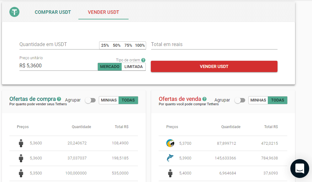Click the Quantidade header in Ofertas de compra
The image size is (312, 182).
point(82,127)
